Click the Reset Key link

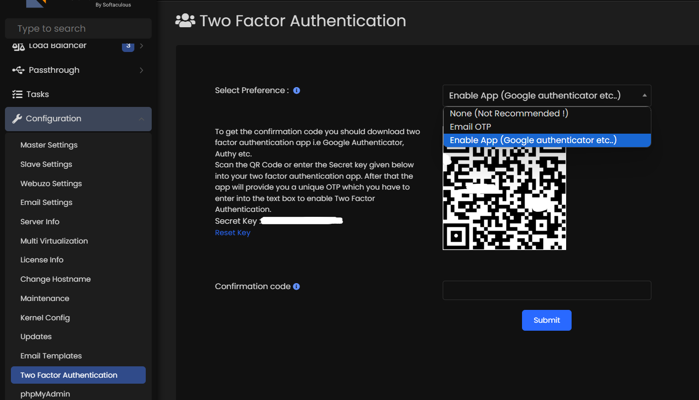(233, 233)
